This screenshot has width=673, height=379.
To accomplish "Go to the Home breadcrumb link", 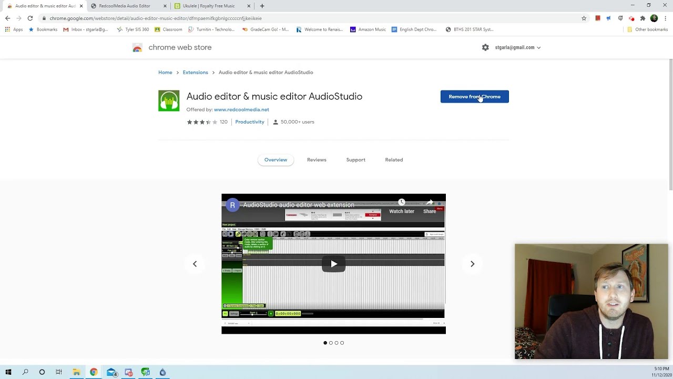I will click(x=165, y=72).
